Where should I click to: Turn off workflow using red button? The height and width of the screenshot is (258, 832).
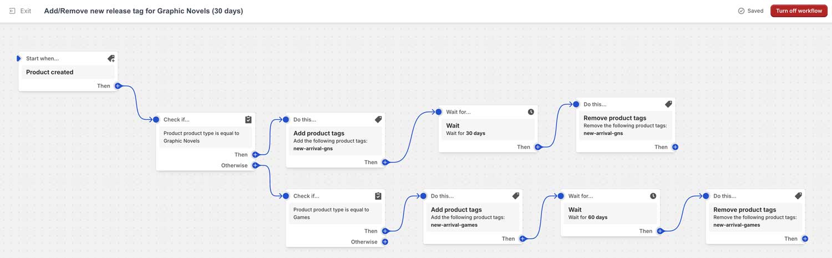pyautogui.click(x=799, y=11)
